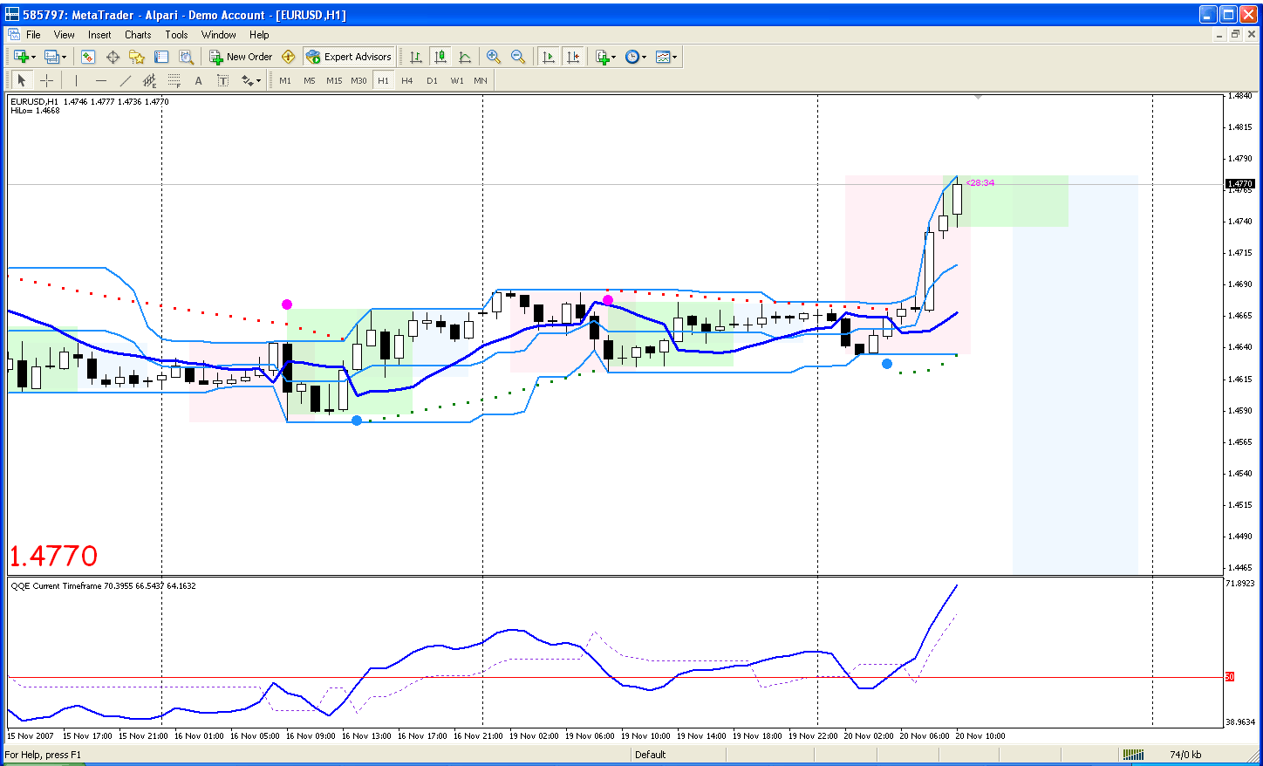1263x766 pixels.
Task: Open the templates dropdown
Action: [666, 57]
